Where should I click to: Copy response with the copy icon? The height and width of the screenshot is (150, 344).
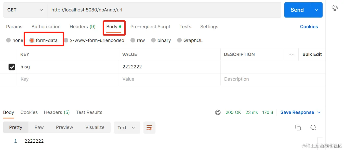point(298,128)
